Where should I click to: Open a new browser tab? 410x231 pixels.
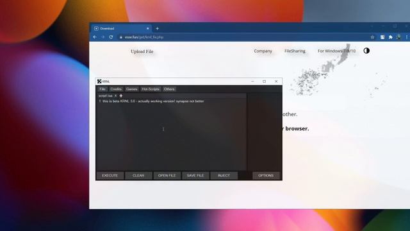coord(157,28)
